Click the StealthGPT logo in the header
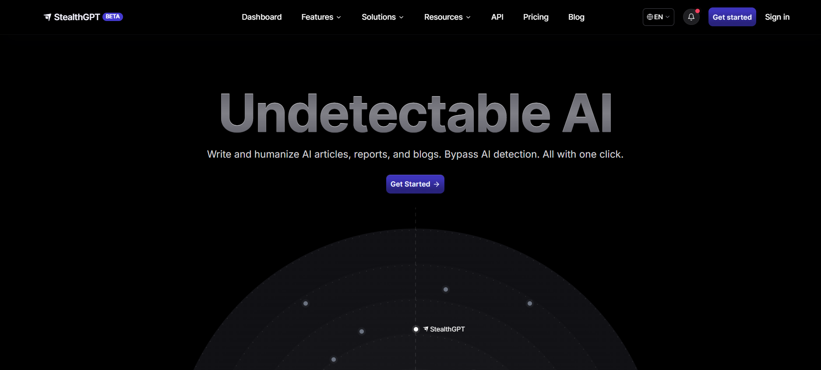Viewport: 821px width, 370px height. tap(72, 17)
